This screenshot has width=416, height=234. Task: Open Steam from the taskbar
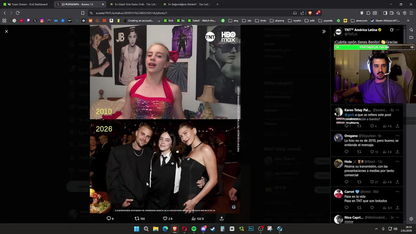[x=213, y=229]
